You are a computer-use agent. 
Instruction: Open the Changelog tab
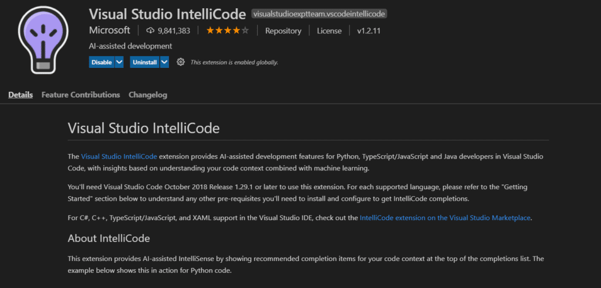pyautogui.click(x=148, y=95)
